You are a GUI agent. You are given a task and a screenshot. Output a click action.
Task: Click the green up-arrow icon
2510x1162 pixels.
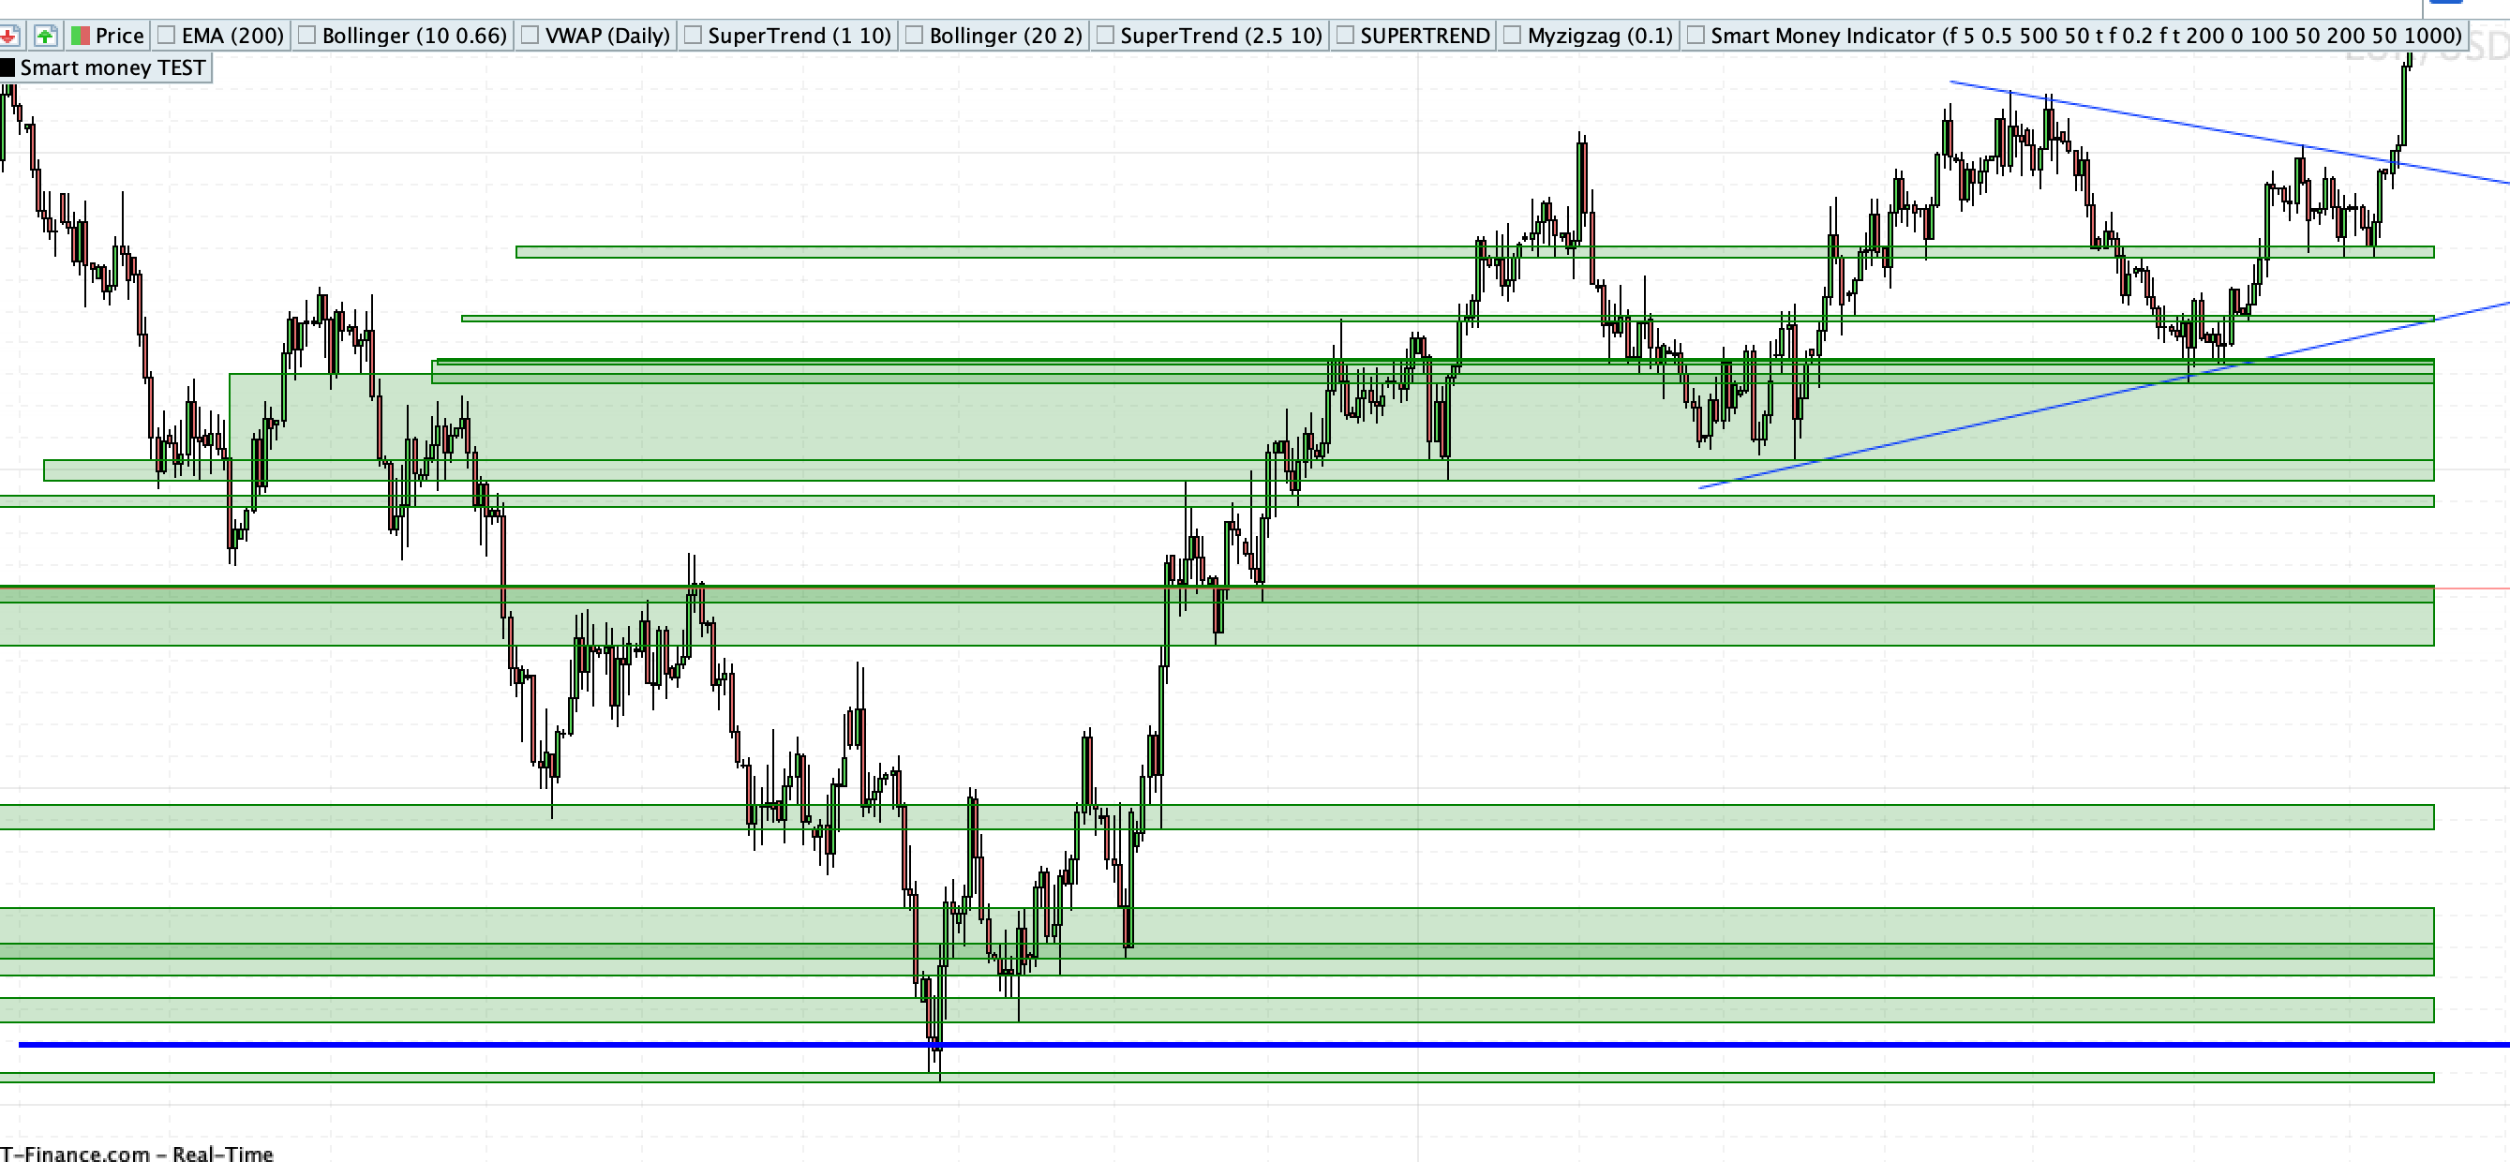click(x=45, y=36)
